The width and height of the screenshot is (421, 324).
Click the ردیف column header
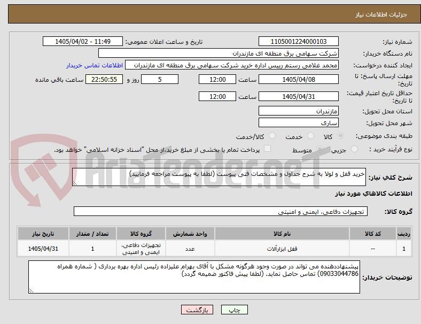403,234
